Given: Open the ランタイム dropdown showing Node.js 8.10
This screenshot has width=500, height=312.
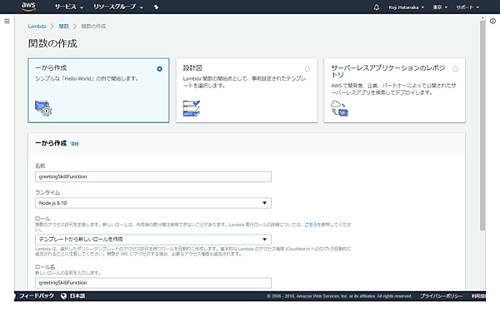Looking at the screenshot, I should point(153,203).
